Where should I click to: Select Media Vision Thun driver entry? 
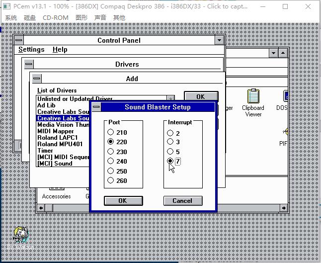(63, 125)
